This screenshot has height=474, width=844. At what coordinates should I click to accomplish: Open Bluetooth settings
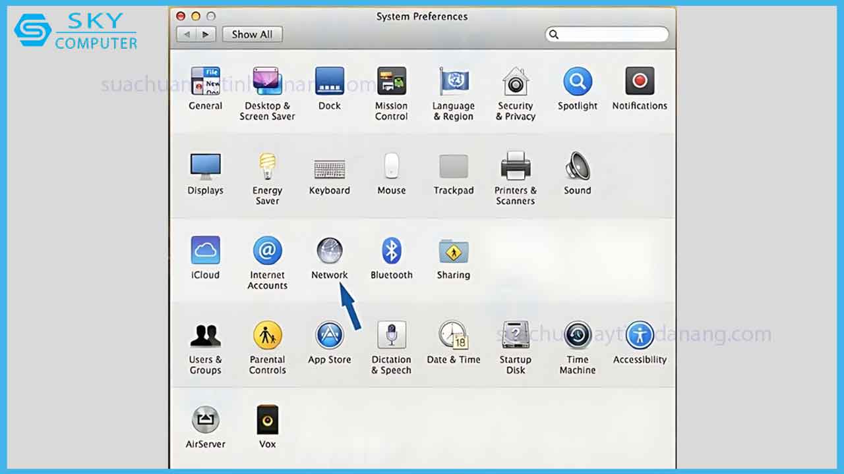(x=391, y=251)
